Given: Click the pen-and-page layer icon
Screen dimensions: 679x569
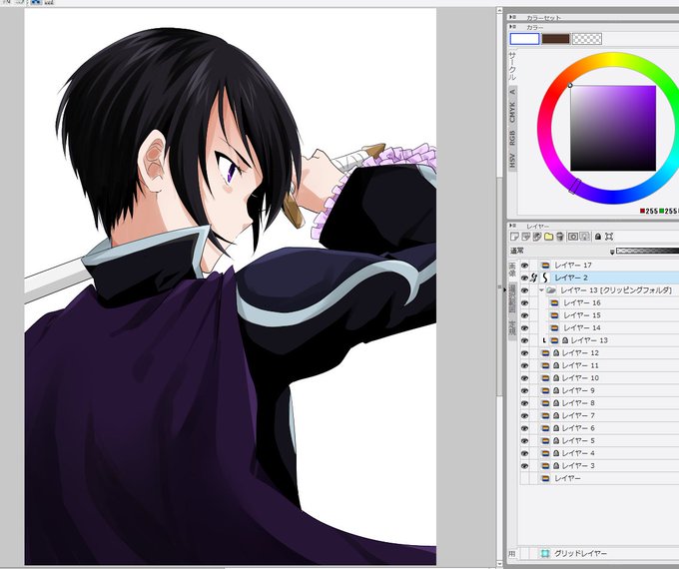Looking at the screenshot, I should click(537, 237).
